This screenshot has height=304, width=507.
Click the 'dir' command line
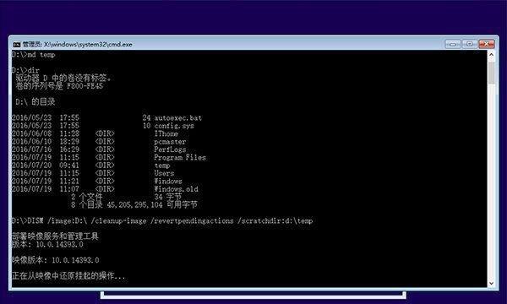click(25, 70)
